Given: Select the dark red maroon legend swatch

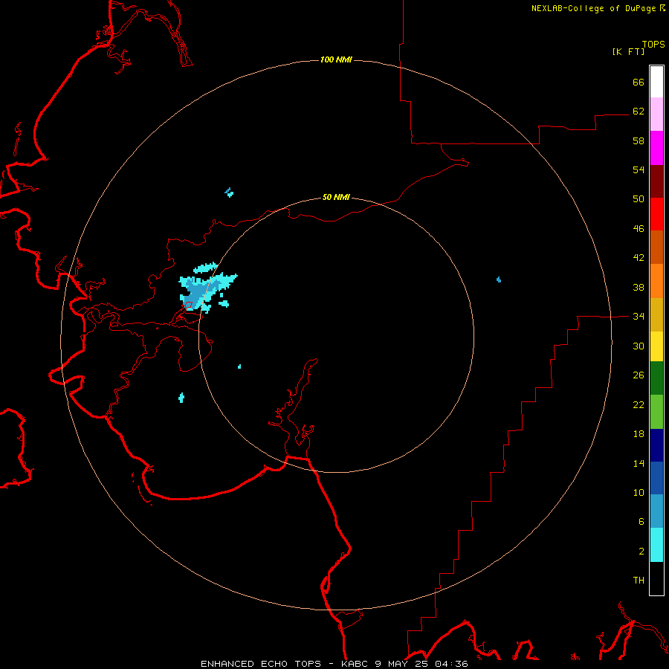Looking at the screenshot, I should point(656,181).
